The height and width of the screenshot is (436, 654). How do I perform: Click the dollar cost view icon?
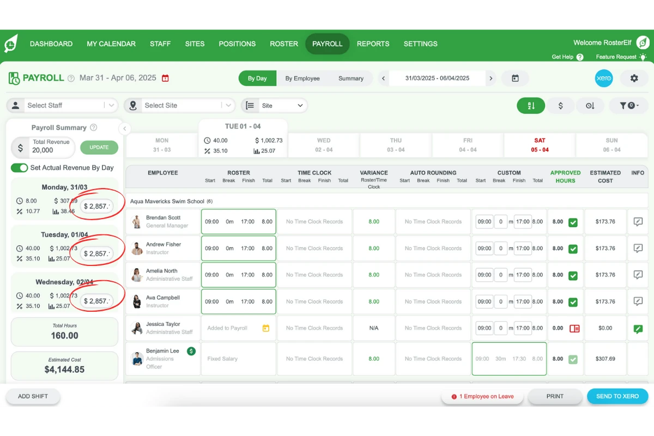click(x=561, y=106)
